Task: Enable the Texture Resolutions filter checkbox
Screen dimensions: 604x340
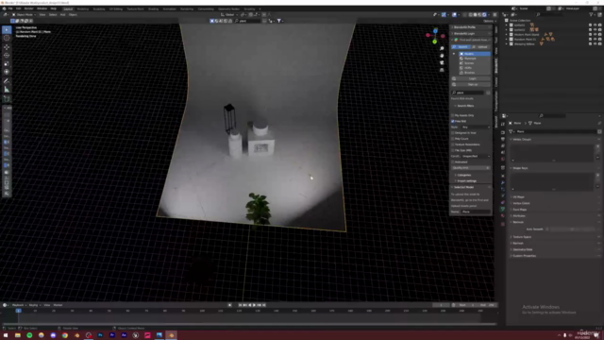Action: pyautogui.click(x=453, y=144)
